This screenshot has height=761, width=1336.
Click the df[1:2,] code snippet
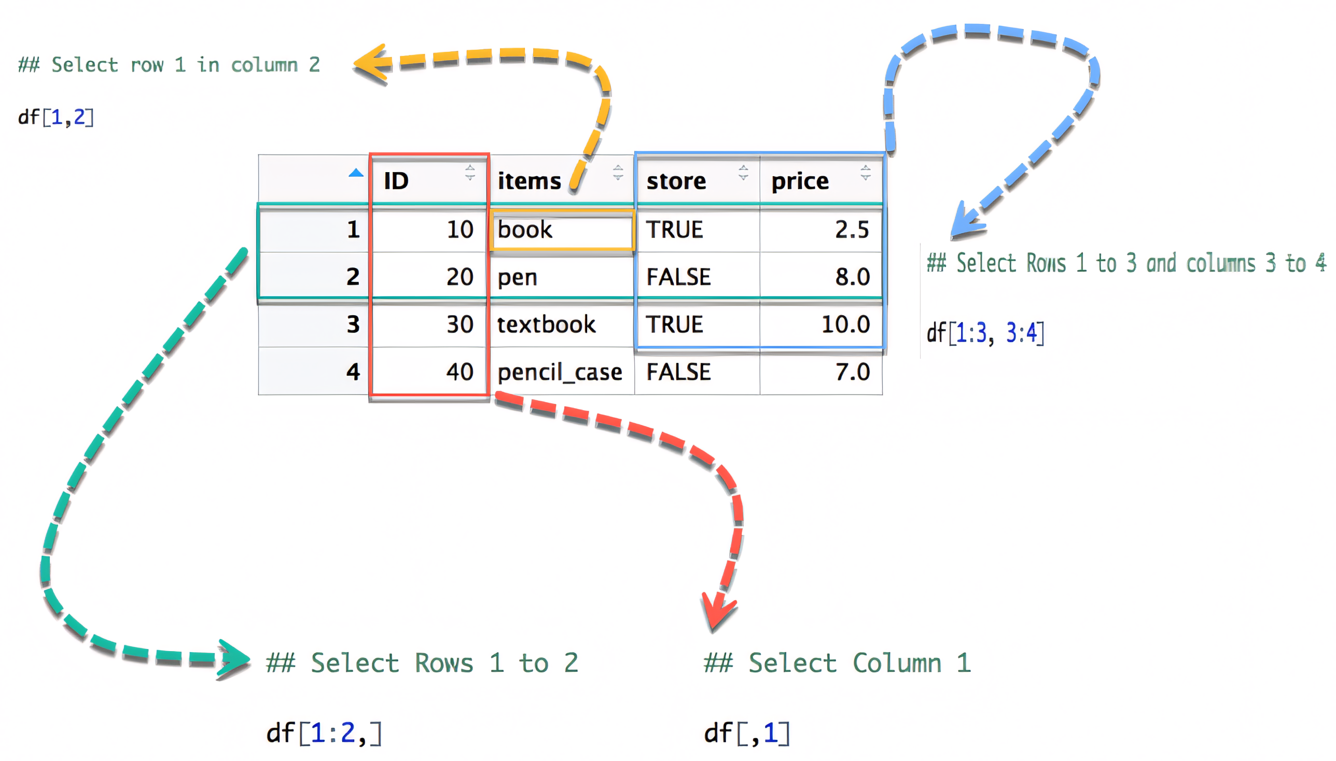pyautogui.click(x=324, y=733)
